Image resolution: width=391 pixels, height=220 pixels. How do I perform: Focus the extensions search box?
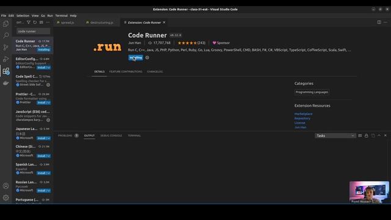(x=33, y=31)
